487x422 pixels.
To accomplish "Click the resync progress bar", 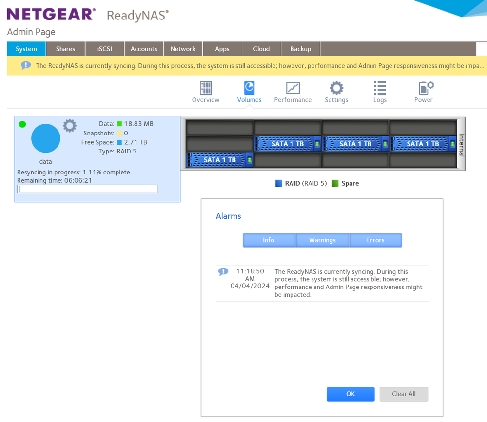I will click(87, 189).
